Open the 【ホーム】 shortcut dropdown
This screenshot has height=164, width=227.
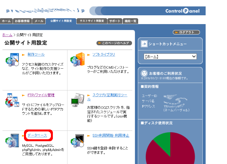[x=170, y=57]
